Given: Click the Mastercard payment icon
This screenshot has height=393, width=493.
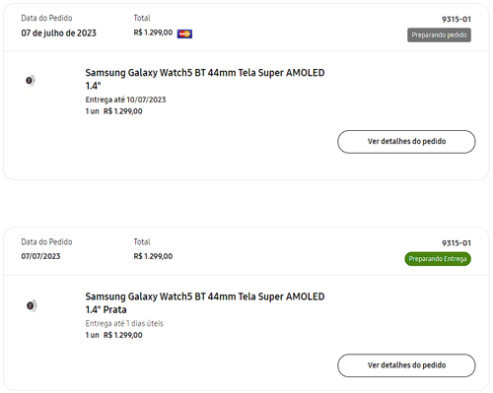Looking at the screenshot, I should pyautogui.click(x=184, y=33).
